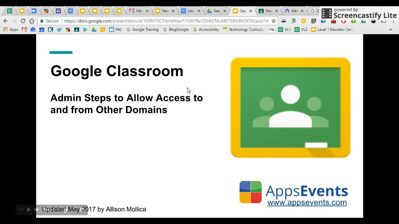Open the Accessibility bookmark
Screen dimensions: 399x224
206,30
